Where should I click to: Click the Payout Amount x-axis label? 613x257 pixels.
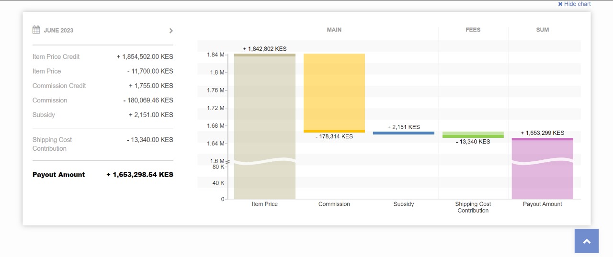pyautogui.click(x=543, y=204)
